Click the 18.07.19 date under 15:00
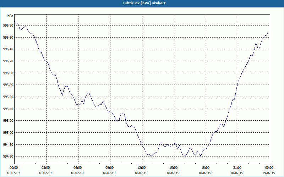Screen dimensions: 284x177 click(173, 173)
